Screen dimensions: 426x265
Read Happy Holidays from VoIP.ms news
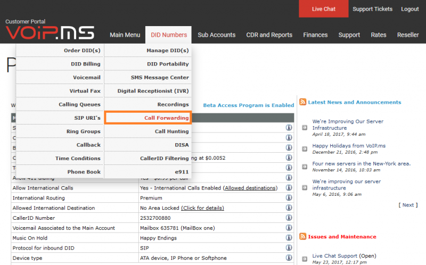pyautogui.click(x=349, y=146)
